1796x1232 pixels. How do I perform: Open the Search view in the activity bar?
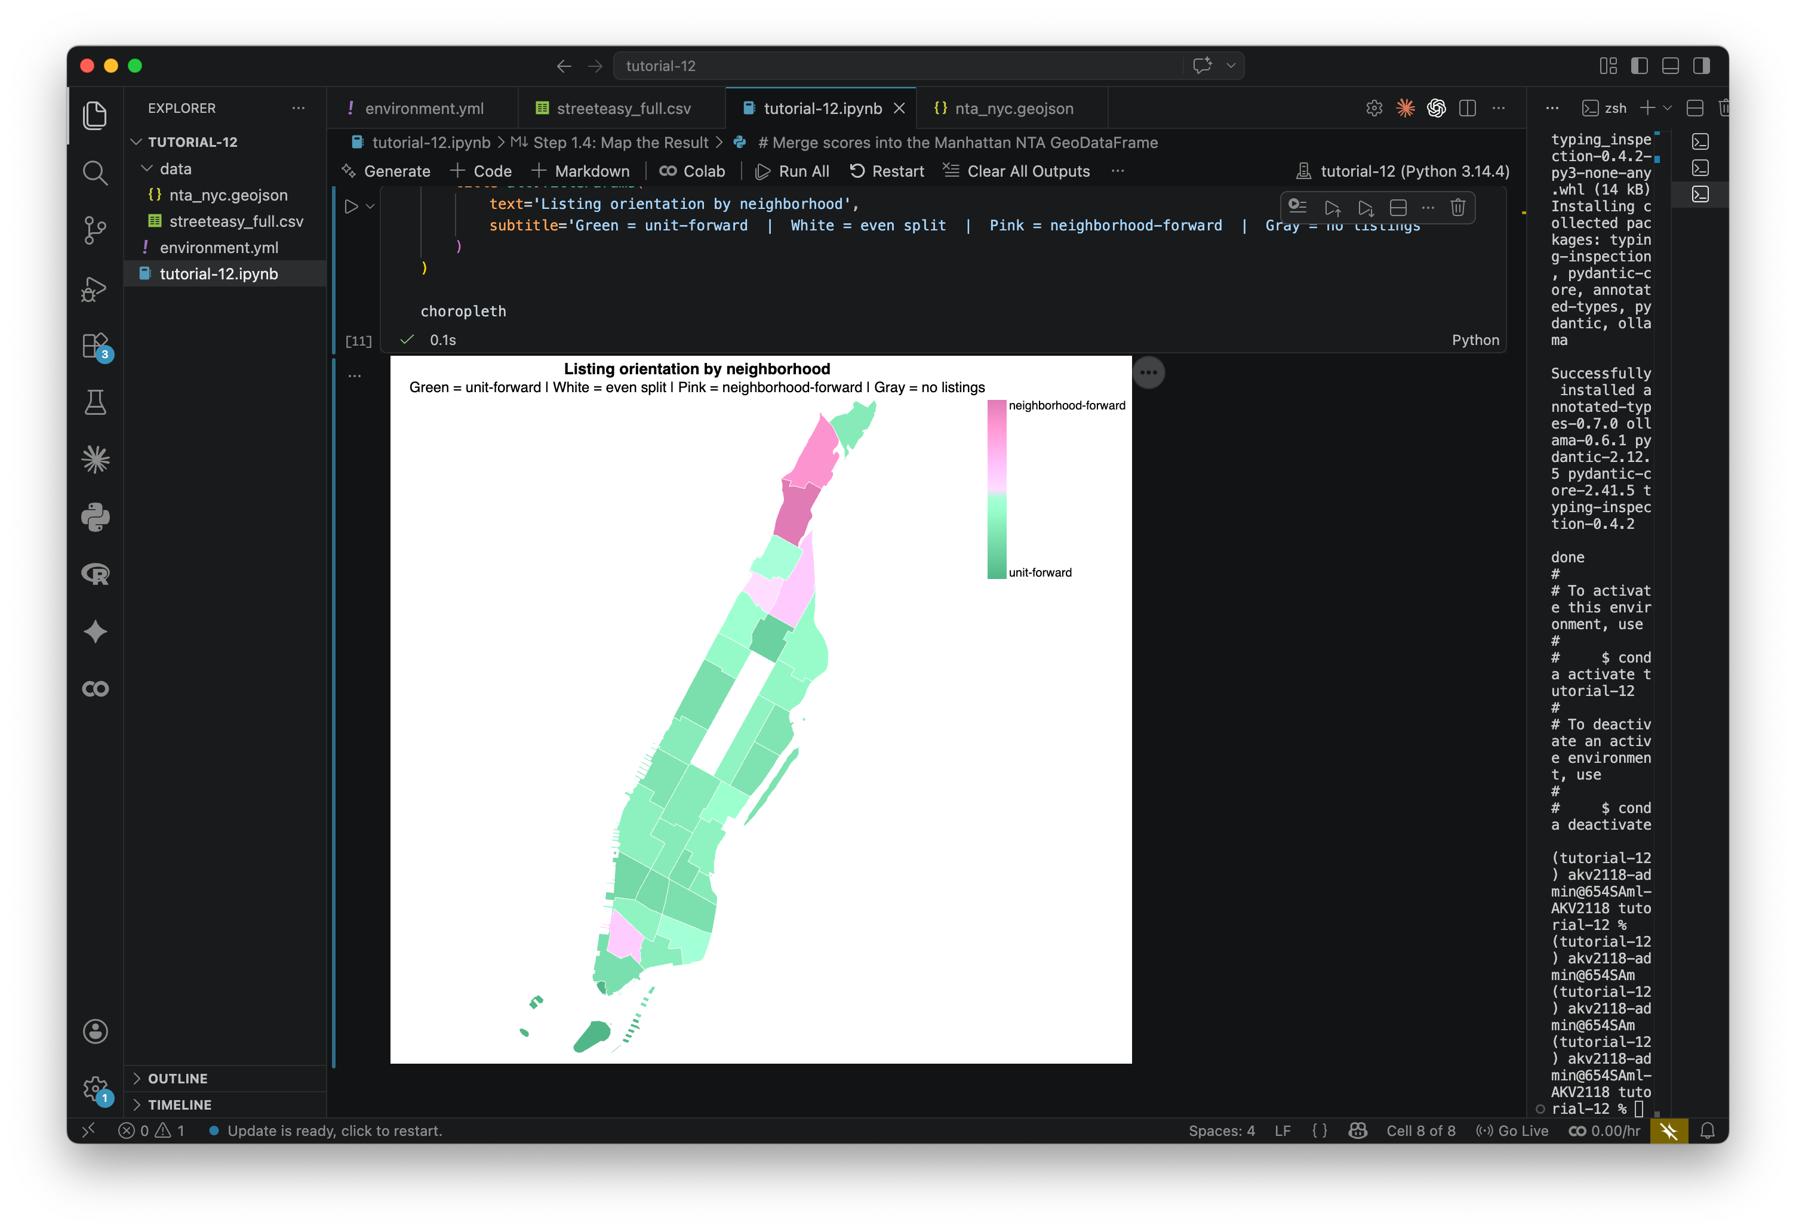pyautogui.click(x=95, y=173)
